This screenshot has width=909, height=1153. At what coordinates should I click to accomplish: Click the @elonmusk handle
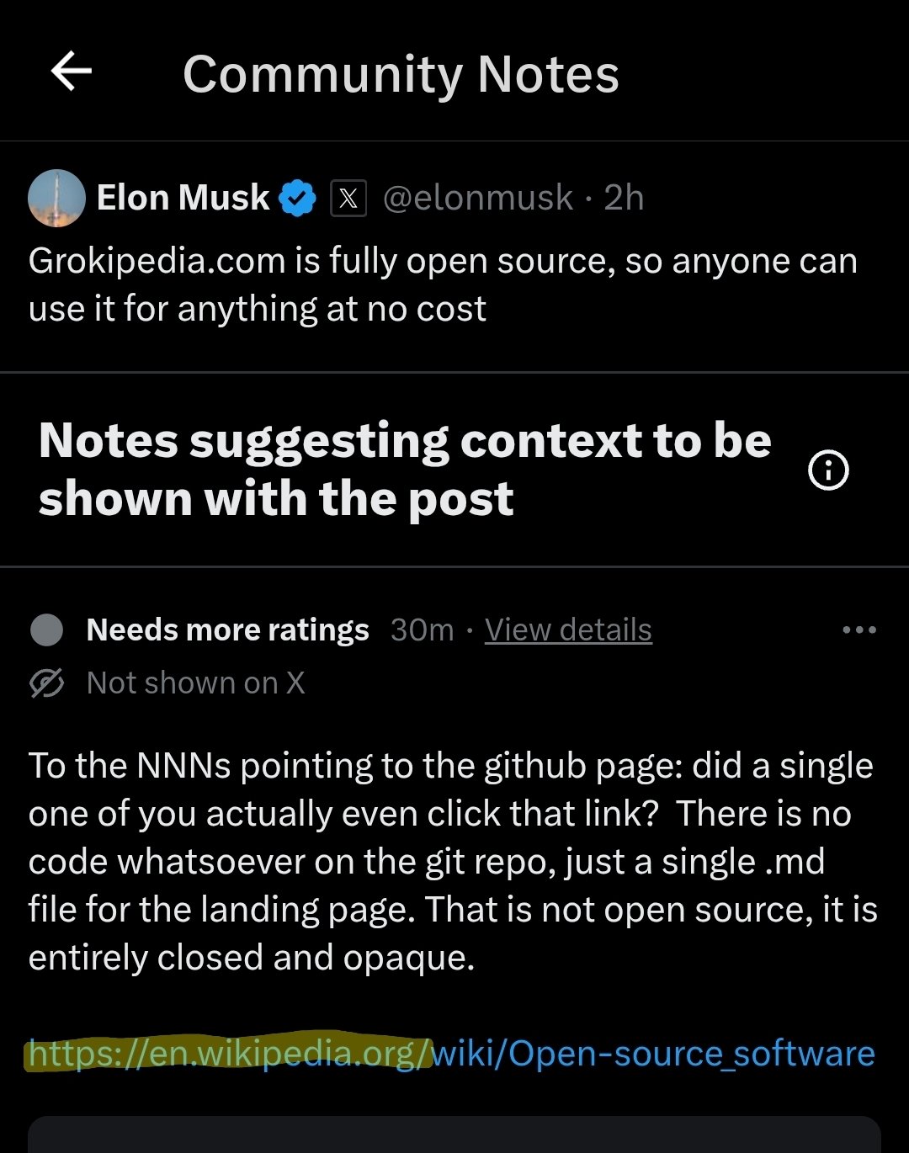tap(478, 199)
